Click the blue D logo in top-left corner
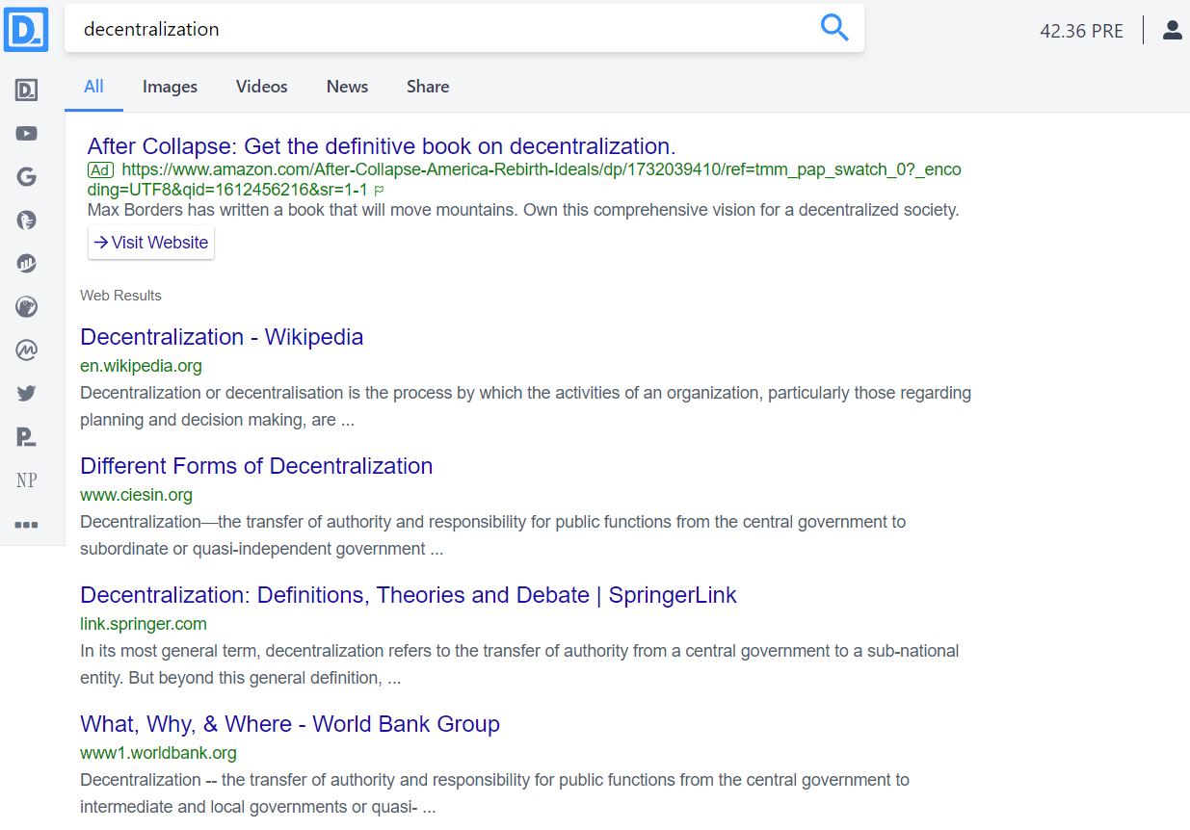Image resolution: width=1190 pixels, height=830 pixels. pos(26,29)
